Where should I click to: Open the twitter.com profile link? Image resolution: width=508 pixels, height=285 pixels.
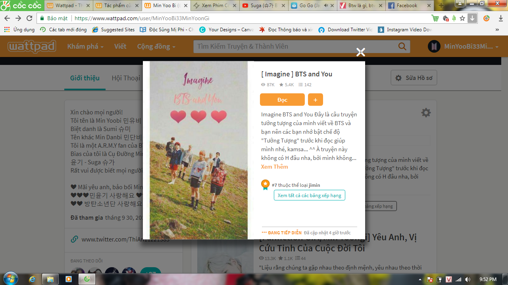point(125,239)
